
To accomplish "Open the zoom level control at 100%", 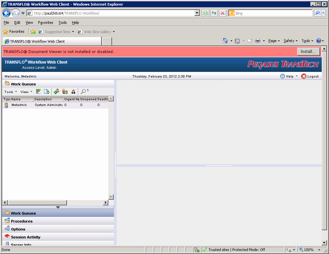I will click(x=309, y=250).
